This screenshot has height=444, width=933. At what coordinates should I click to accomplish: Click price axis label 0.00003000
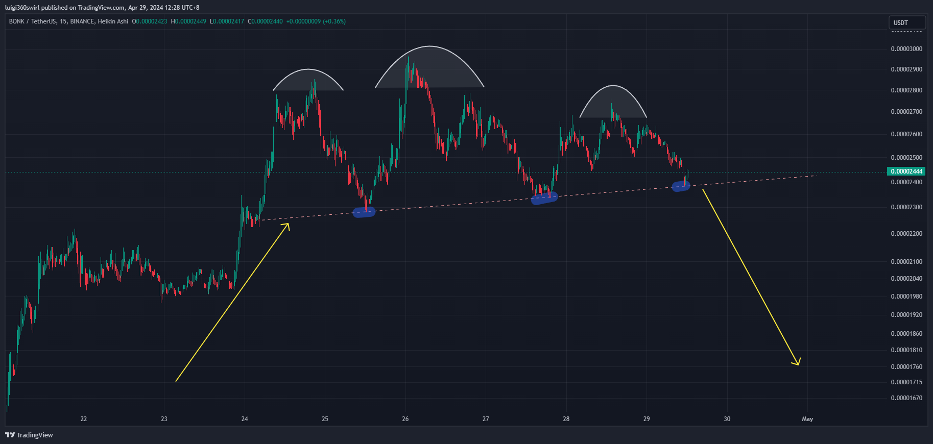coord(906,49)
